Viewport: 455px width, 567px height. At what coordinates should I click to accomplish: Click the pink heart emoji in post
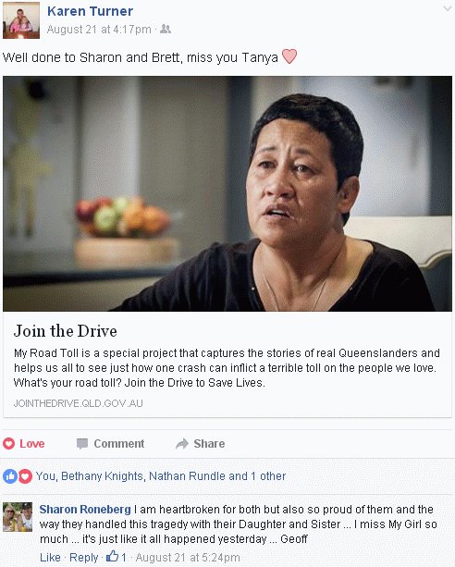pyautogui.click(x=289, y=56)
